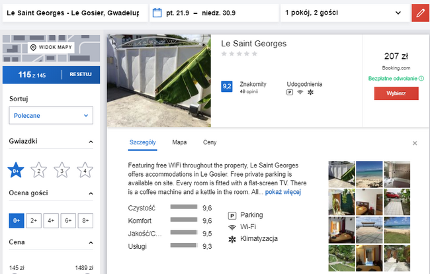Screen dimensions: 430x274
Task: Select the 2+ guest rating filter
Action: click(34, 220)
